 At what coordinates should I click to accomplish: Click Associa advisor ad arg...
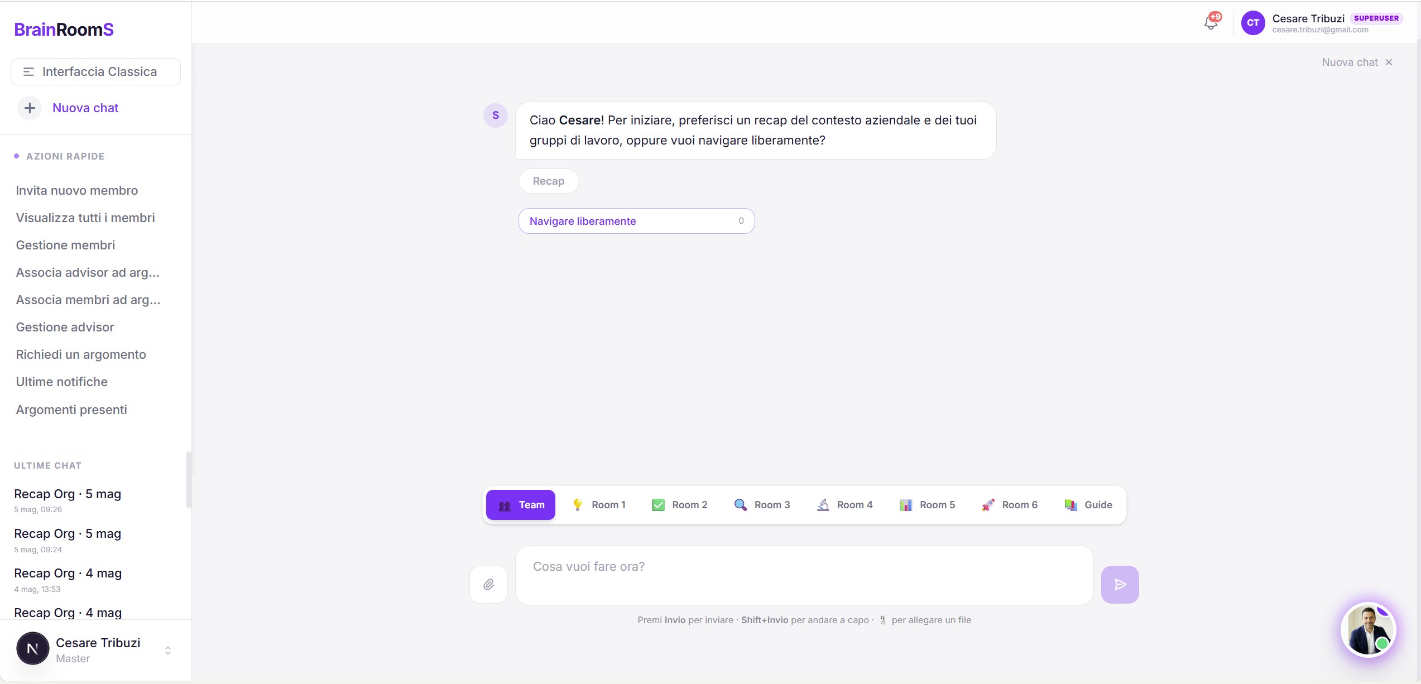88,272
